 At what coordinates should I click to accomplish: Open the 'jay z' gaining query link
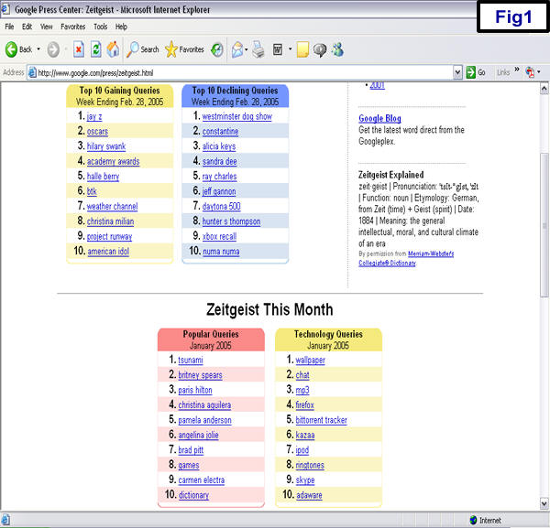tap(94, 116)
